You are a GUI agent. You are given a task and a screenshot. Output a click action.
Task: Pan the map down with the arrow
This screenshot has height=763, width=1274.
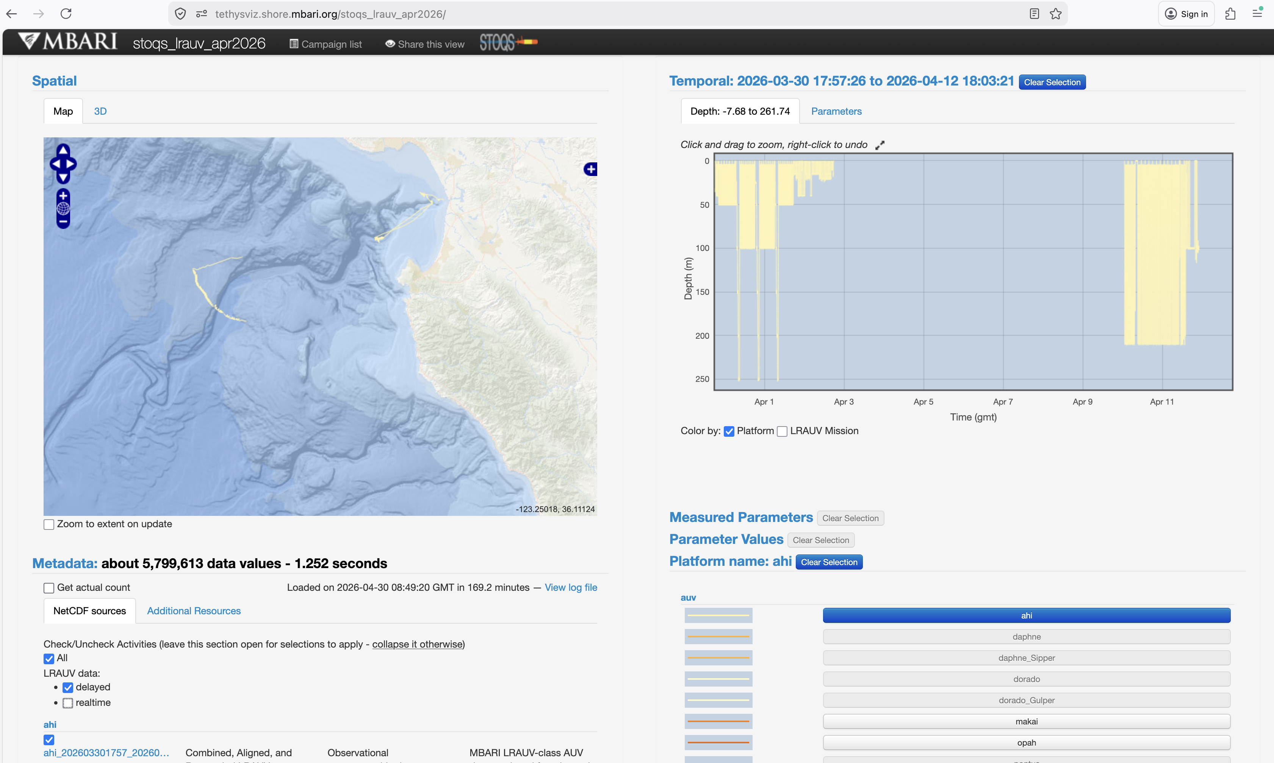pos(63,178)
